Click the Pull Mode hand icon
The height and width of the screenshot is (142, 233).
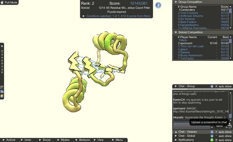pyautogui.click(x=2, y=3)
